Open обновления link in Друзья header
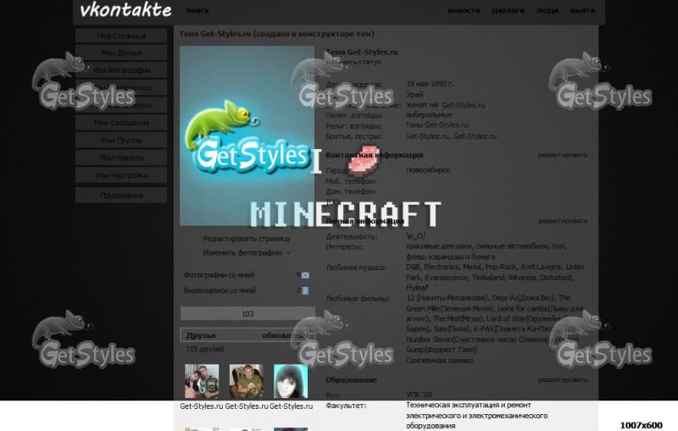The height and width of the screenshot is (431, 678). click(286, 335)
